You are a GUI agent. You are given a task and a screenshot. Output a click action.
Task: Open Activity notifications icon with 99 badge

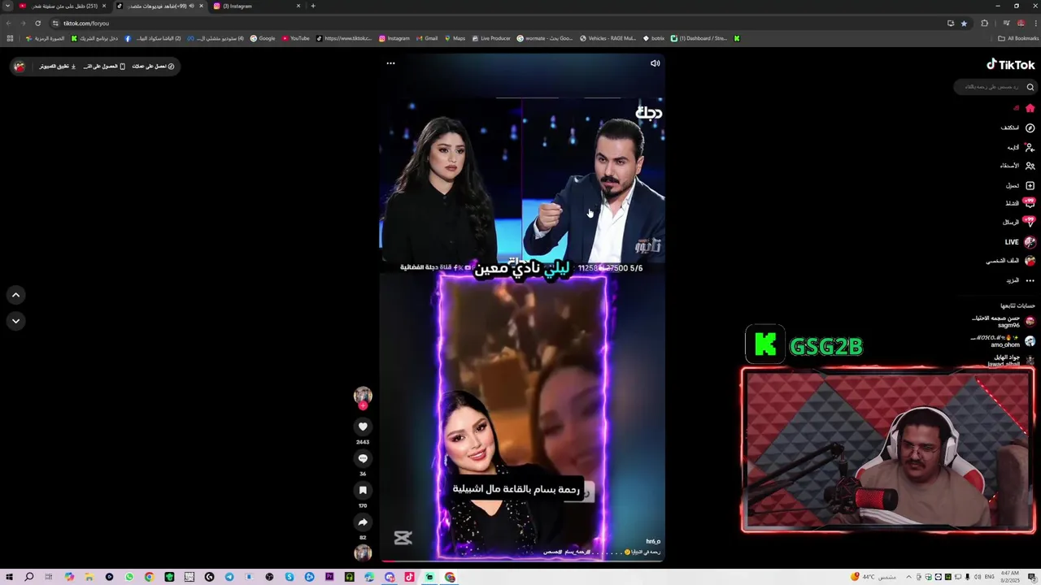pyautogui.click(x=1030, y=203)
